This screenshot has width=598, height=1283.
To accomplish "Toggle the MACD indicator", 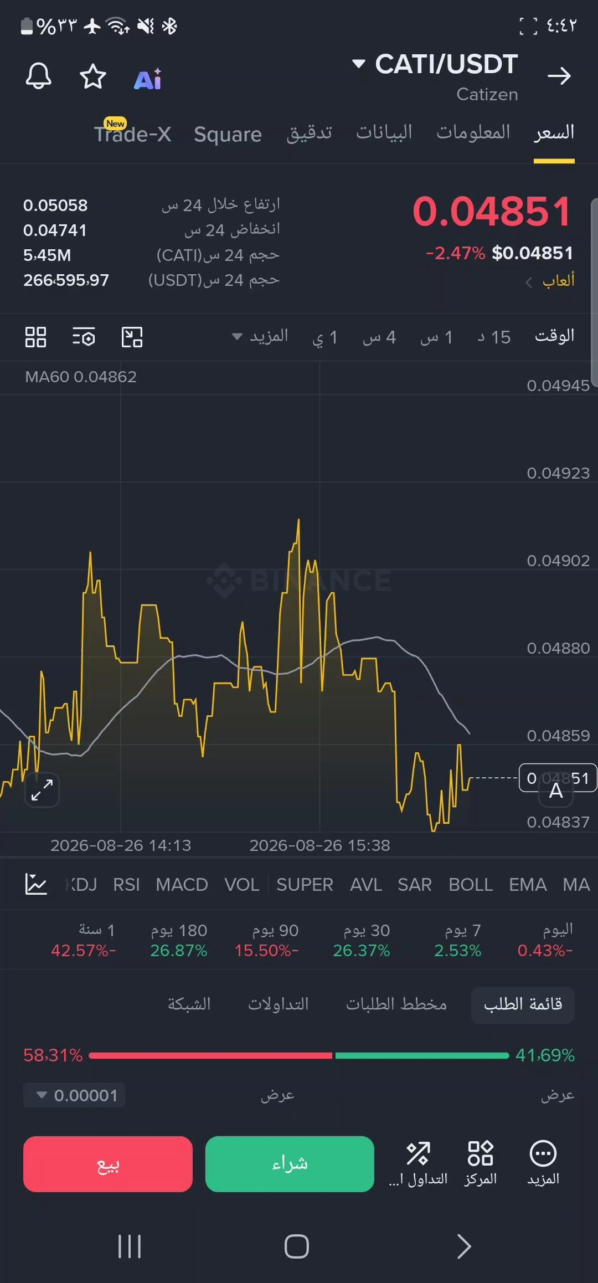I will [182, 885].
